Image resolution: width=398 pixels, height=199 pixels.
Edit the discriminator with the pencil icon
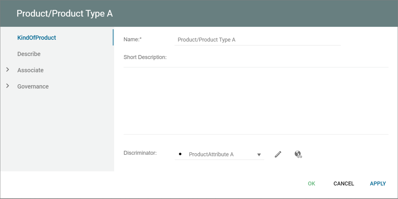tap(278, 154)
